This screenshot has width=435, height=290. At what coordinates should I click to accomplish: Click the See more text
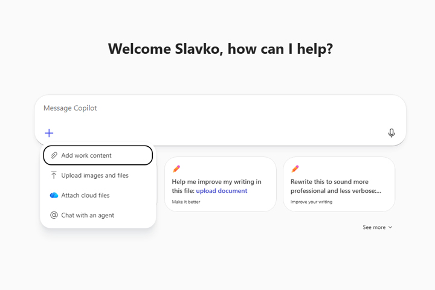click(373, 227)
